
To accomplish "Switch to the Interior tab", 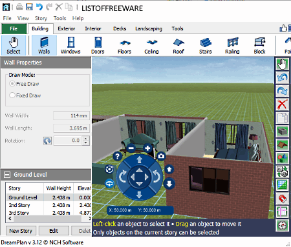I will coord(93,28).
